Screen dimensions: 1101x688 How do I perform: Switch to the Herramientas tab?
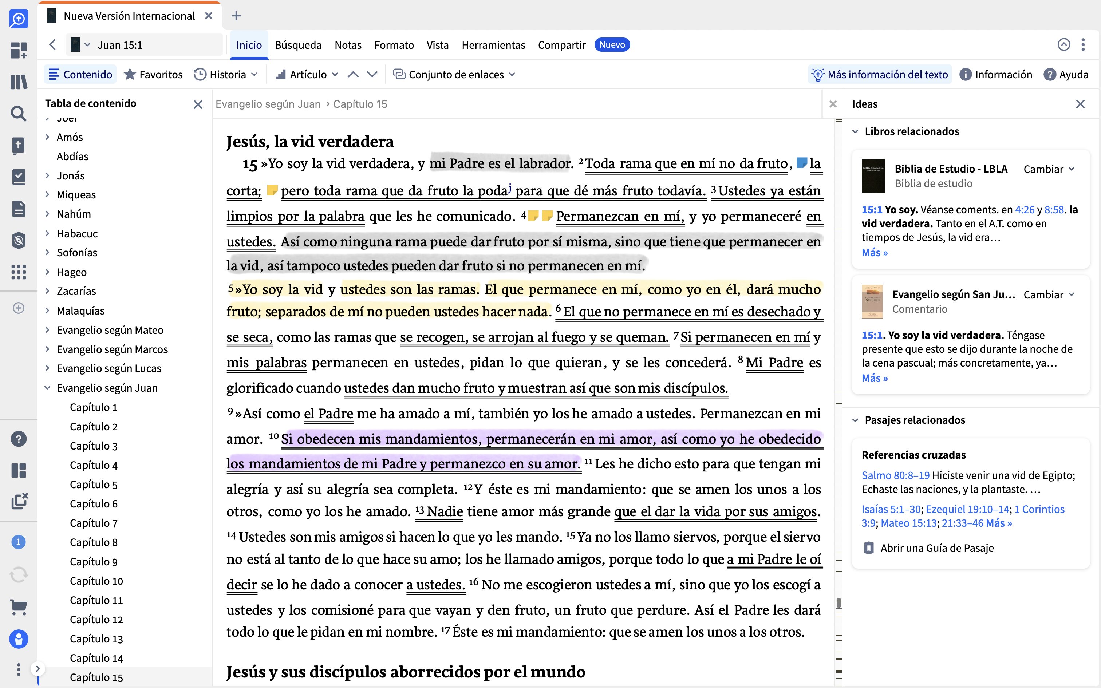pyautogui.click(x=493, y=44)
